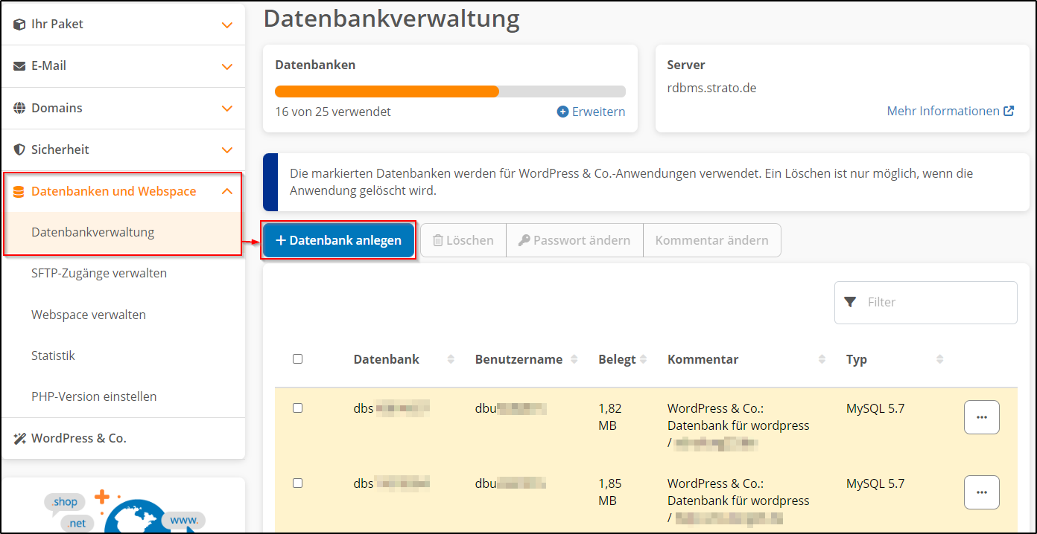Image resolution: width=1037 pixels, height=534 pixels.
Task: Click the text 16 von 25 verwendet
Action: pyautogui.click(x=333, y=112)
